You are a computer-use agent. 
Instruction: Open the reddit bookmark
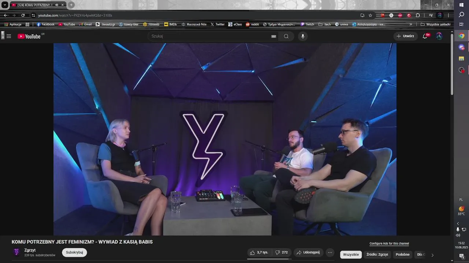252,24
